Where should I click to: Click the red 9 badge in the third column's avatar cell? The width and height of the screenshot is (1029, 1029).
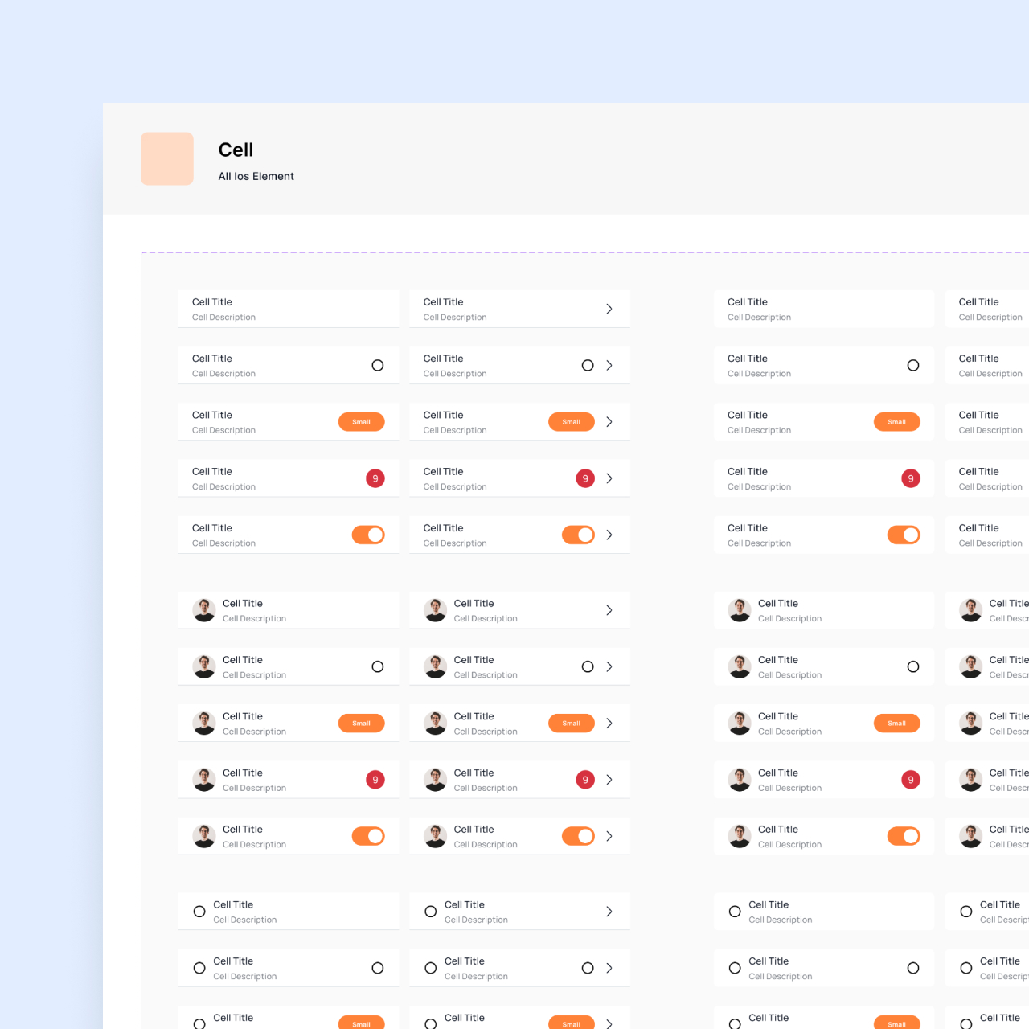coord(911,780)
